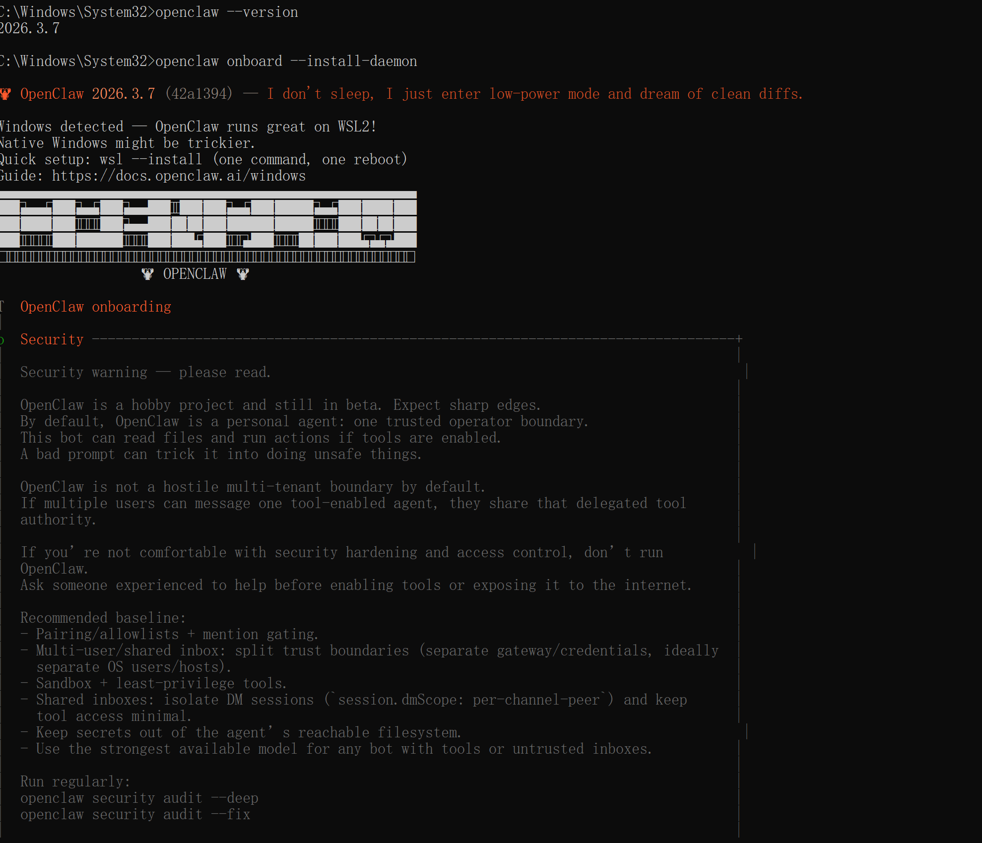The image size is (982, 843).
Task: Click the lobster icon right of OPENCLAW
Action: pyautogui.click(x=243, y=274)
